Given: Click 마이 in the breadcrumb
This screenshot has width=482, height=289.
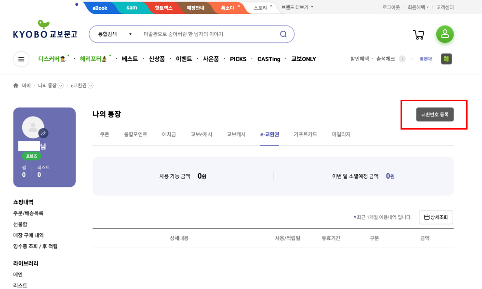Looking at the screenshot, I should pos(26,85).
